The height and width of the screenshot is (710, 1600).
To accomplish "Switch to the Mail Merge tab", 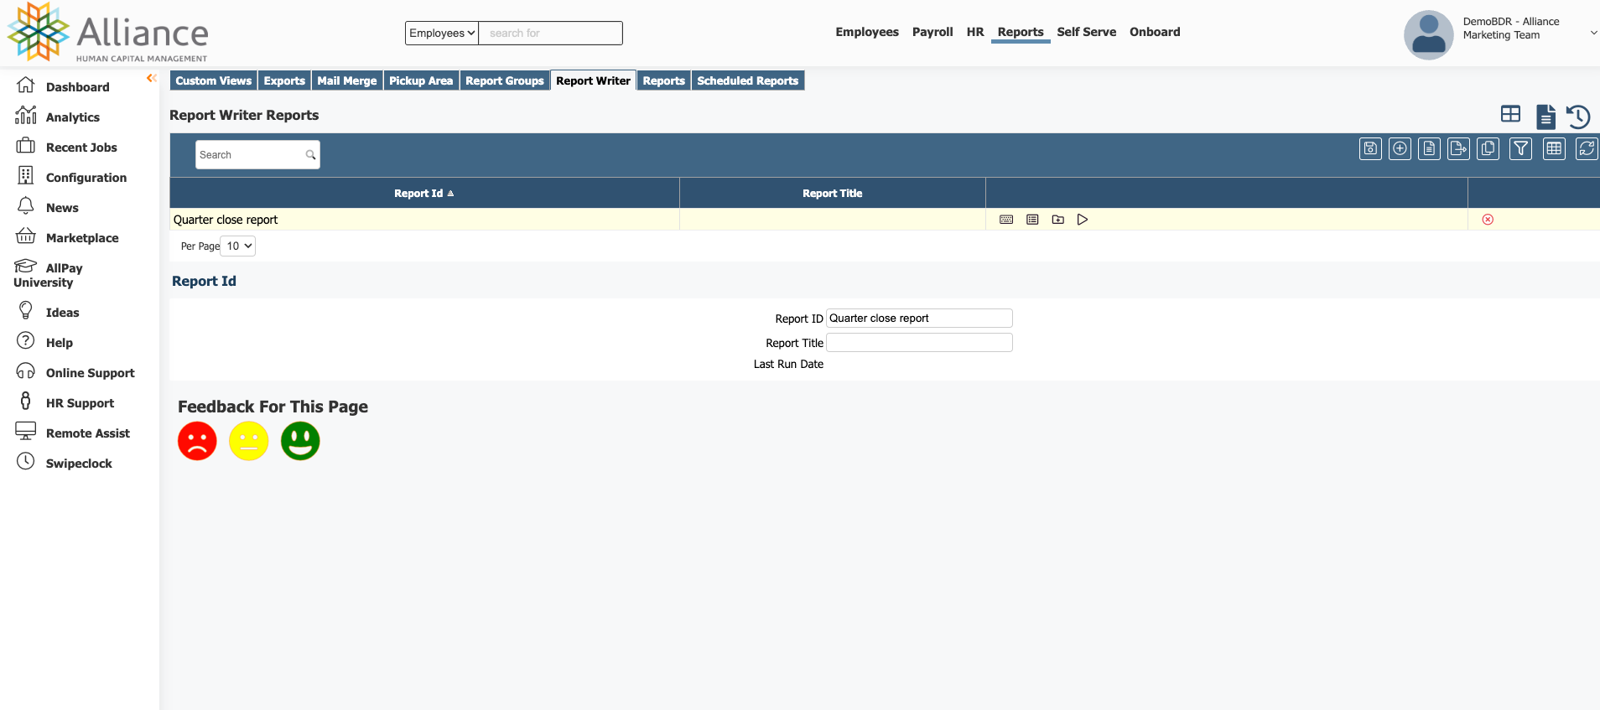I will 347,80.
